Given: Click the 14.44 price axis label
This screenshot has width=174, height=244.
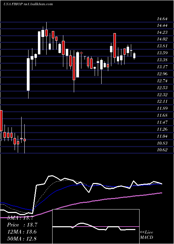Looking at the screenshot, I should (162, 25).
